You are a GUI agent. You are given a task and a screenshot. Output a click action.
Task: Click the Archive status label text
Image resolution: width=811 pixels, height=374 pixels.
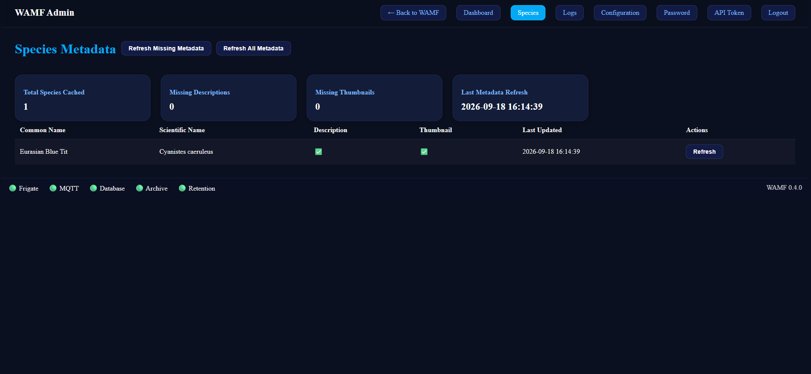(157, 188)
